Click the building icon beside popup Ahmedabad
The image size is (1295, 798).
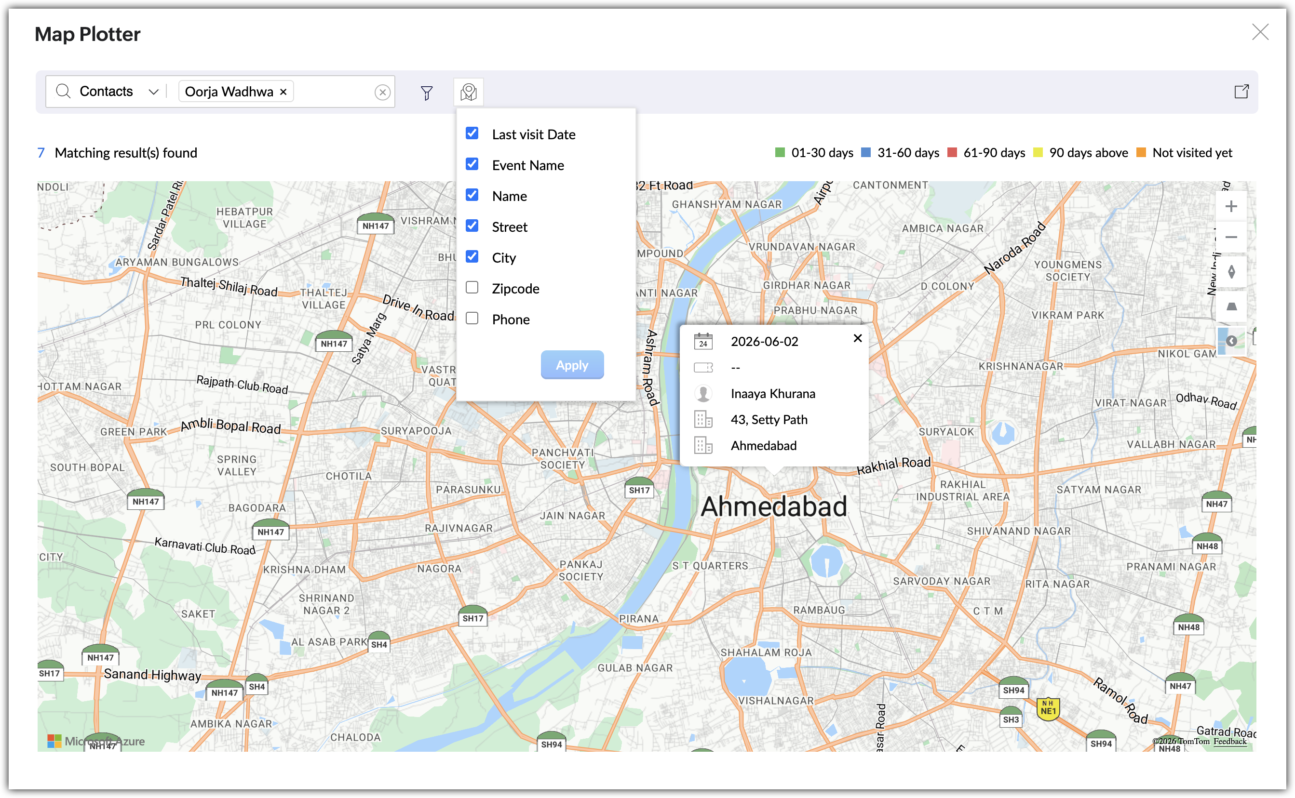click(x=702, y=445)
